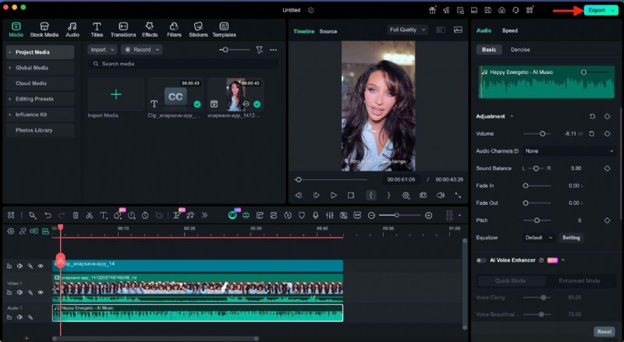This screenshot has height=342, width=624.
Task: Click the Search media field
Action: [x=183, y=64]
